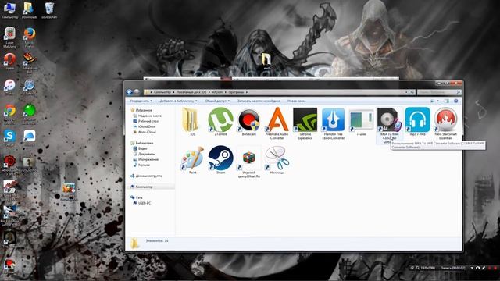The height and width of the screenshot is (281, 500).
Task: Open the recorder bar dropdown arrow
Action: 472,268
